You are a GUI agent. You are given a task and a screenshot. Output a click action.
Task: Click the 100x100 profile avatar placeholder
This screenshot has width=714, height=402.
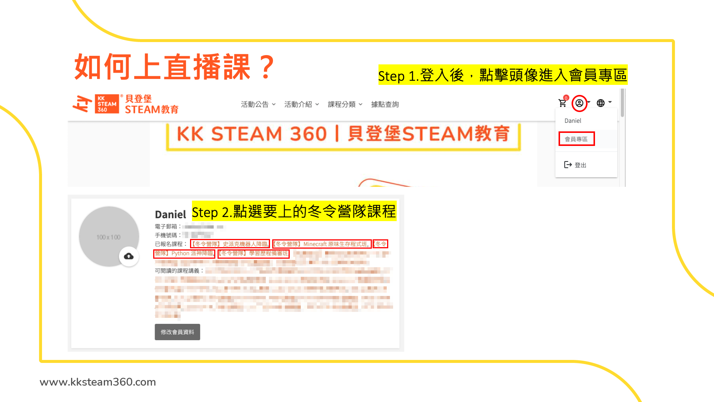tap(109, 236)
